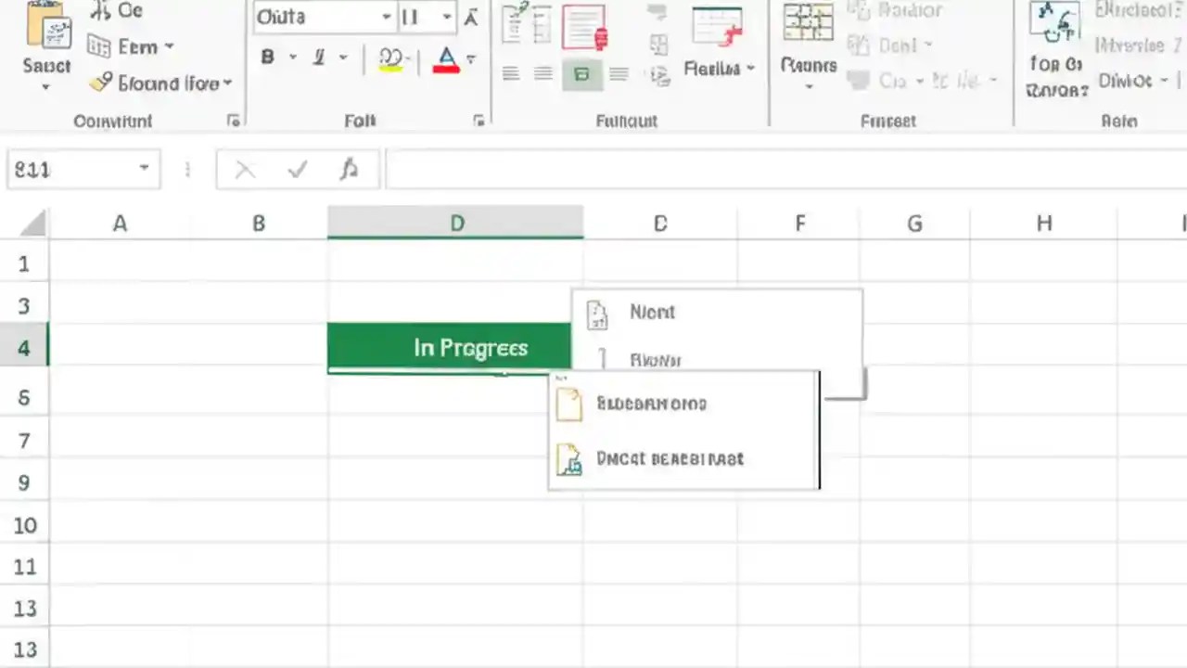The height and width of the screenshot is (668, 1187).
Task: Confirm cell entry with the checkmark icon
Action: tap(297, 169)
